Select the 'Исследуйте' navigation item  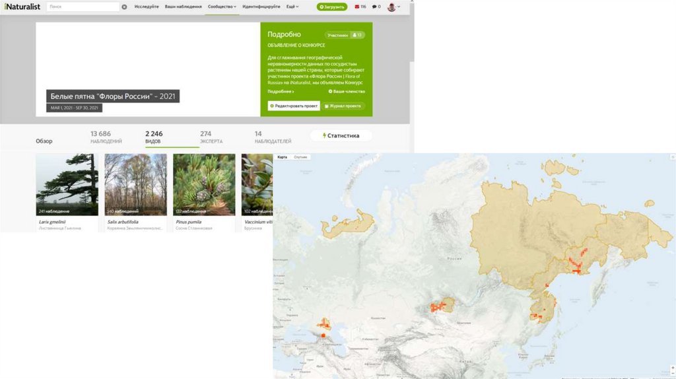(147, 7)
